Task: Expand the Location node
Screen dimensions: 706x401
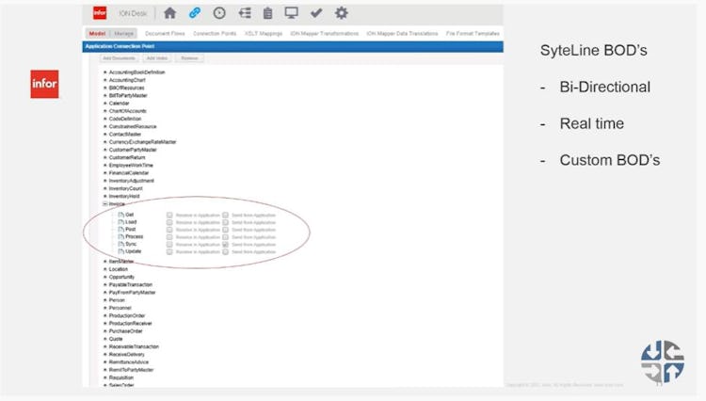Action: (104, 269)
